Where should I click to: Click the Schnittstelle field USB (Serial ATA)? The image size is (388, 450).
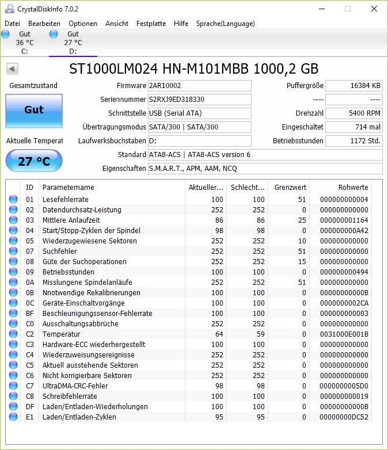coord(200,113)
